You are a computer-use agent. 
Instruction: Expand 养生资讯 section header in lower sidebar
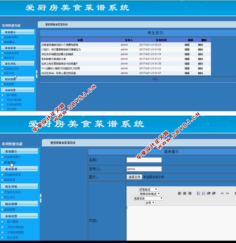pos(19,187)
